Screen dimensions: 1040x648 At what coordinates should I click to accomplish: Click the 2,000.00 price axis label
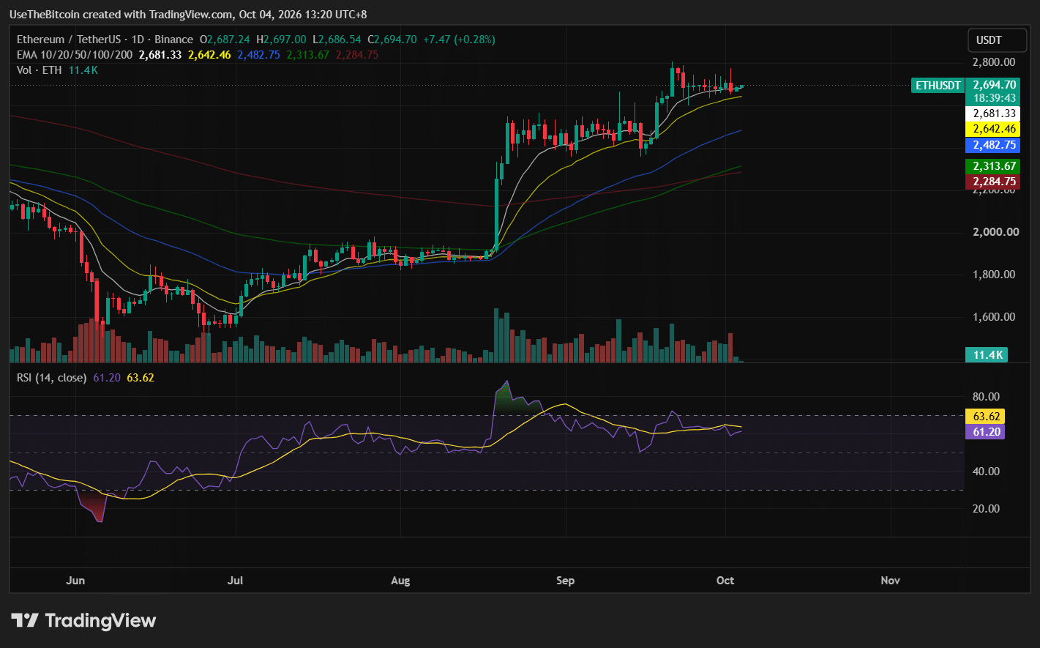click(x=994, y=232)
